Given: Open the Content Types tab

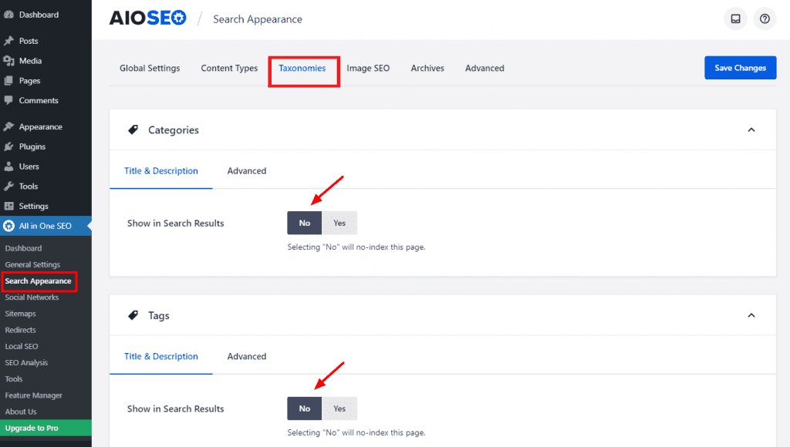Looking at the screenshot, I should coord(229,68).
